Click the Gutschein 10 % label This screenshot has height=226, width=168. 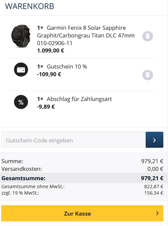(x=67, y=67)
